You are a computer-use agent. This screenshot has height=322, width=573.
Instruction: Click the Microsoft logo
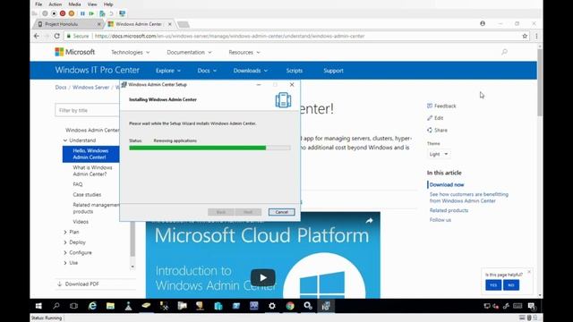(75, 52)
